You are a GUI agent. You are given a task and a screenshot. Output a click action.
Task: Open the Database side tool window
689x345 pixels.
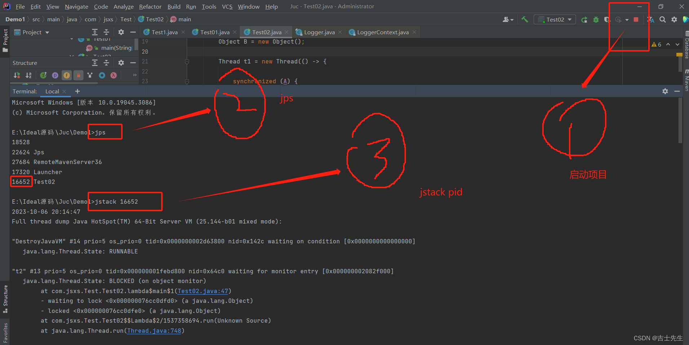(686, 45)
